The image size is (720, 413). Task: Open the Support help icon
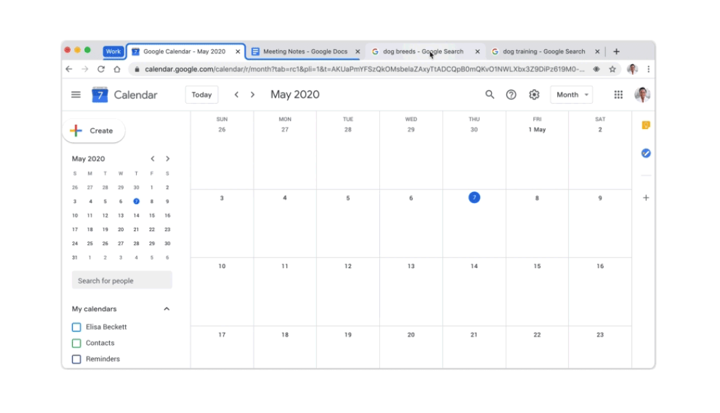(x=511, y=95)
